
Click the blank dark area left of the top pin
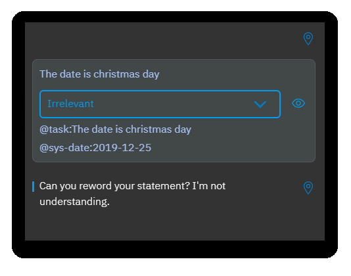tap(164, 39)
